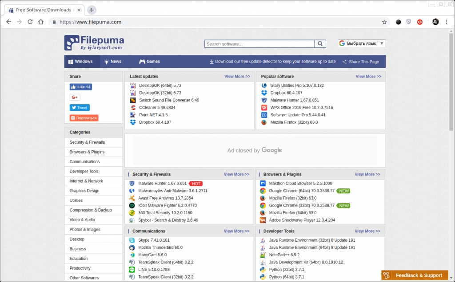The width and height of the screenshot is (455, 282).
Task: Select the Python 64bit icon
Action: coord(263,277)
